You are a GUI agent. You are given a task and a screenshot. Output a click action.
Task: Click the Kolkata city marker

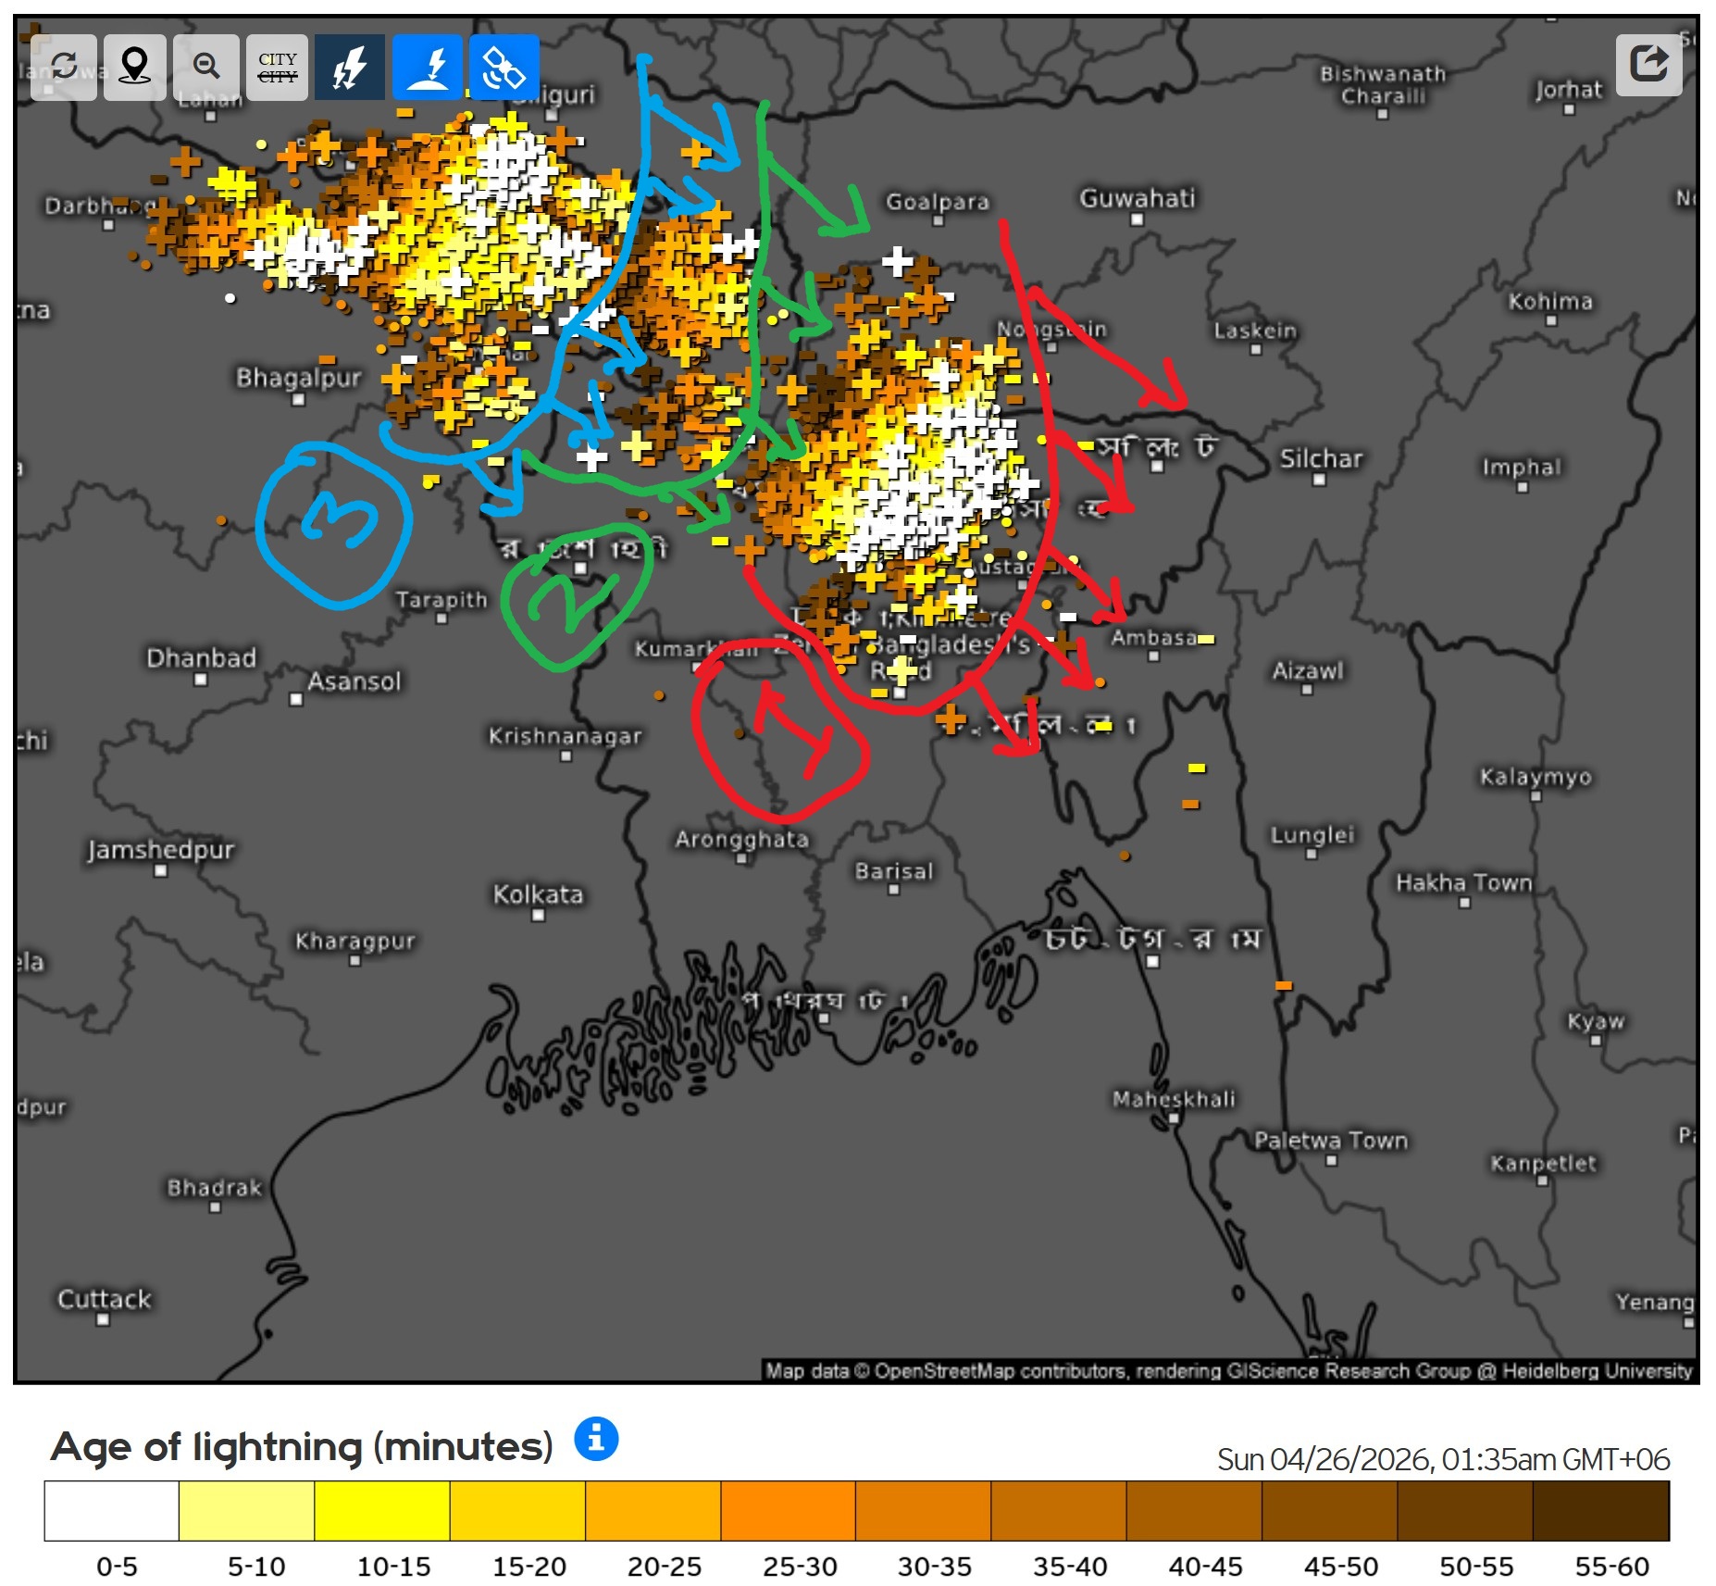538,915
